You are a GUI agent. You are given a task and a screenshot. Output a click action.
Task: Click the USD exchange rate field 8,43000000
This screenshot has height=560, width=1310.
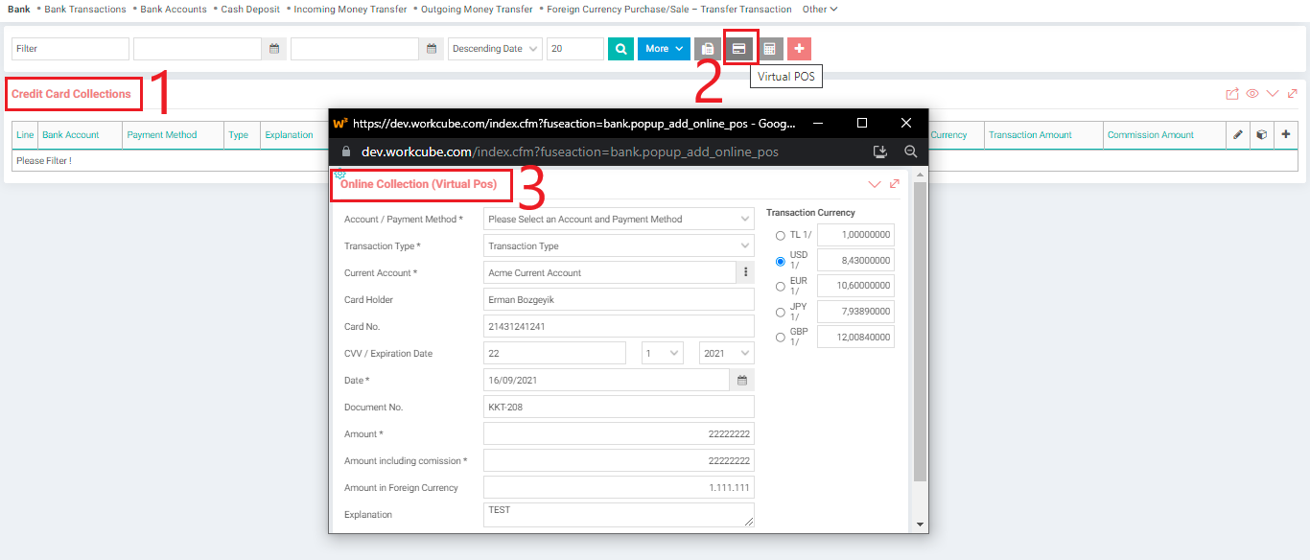tap(855, 261)
